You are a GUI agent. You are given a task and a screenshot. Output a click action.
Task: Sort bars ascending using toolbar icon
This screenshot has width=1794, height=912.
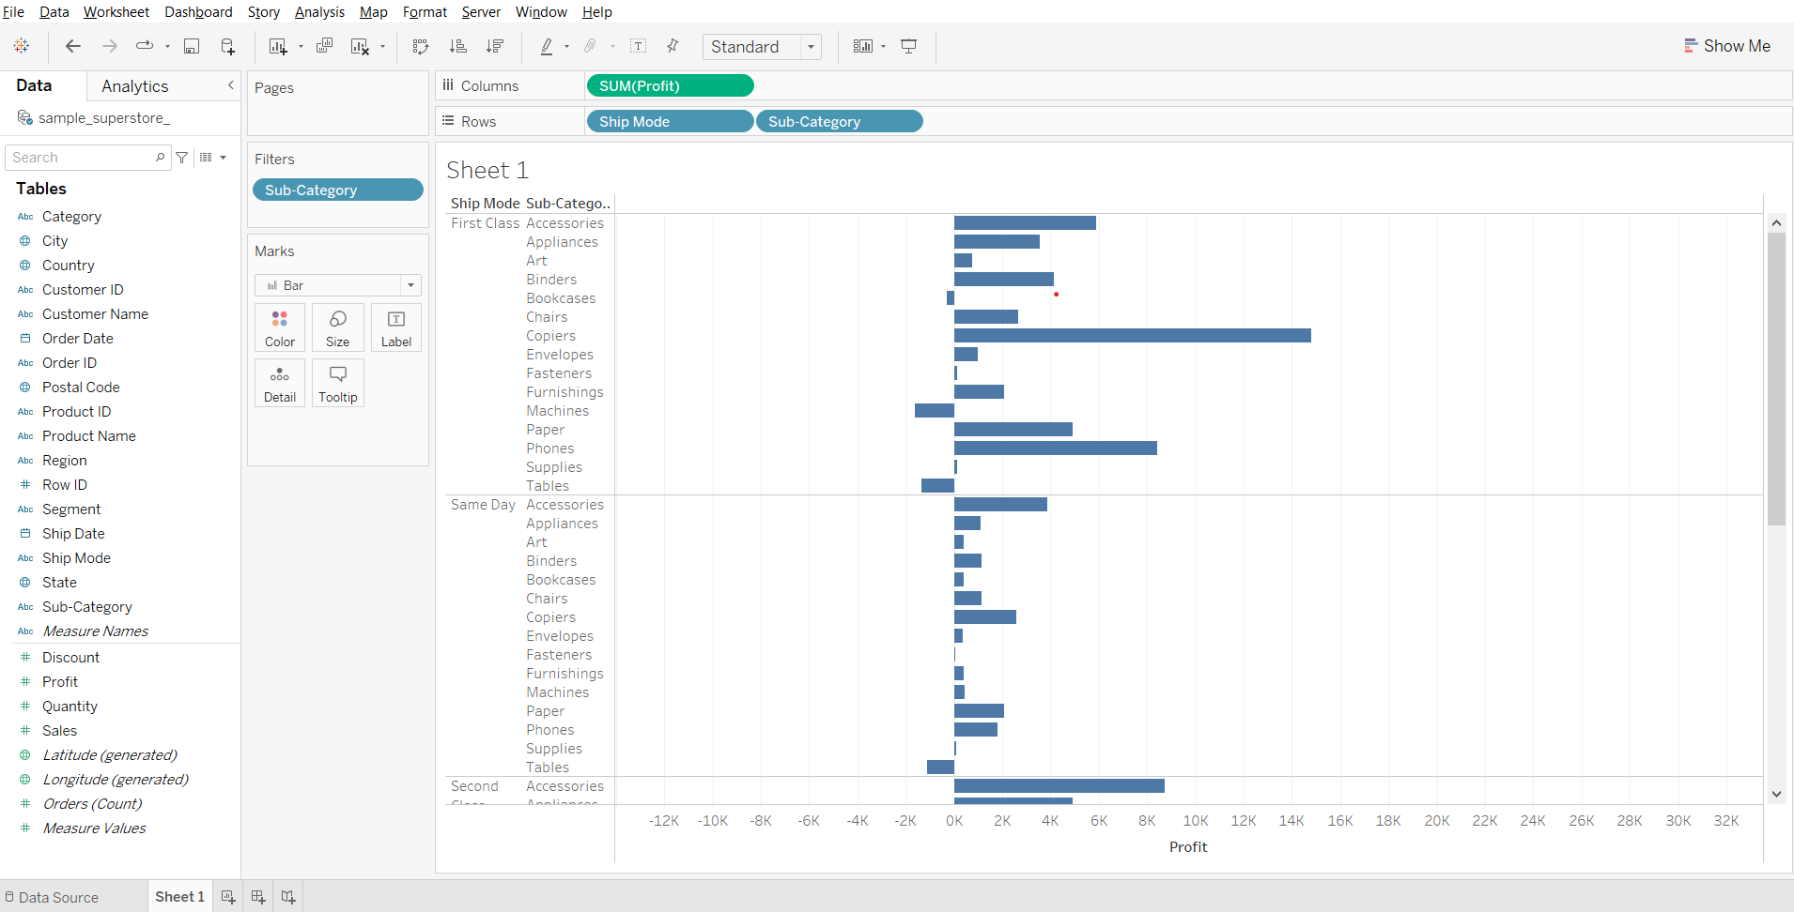(457, 46)
